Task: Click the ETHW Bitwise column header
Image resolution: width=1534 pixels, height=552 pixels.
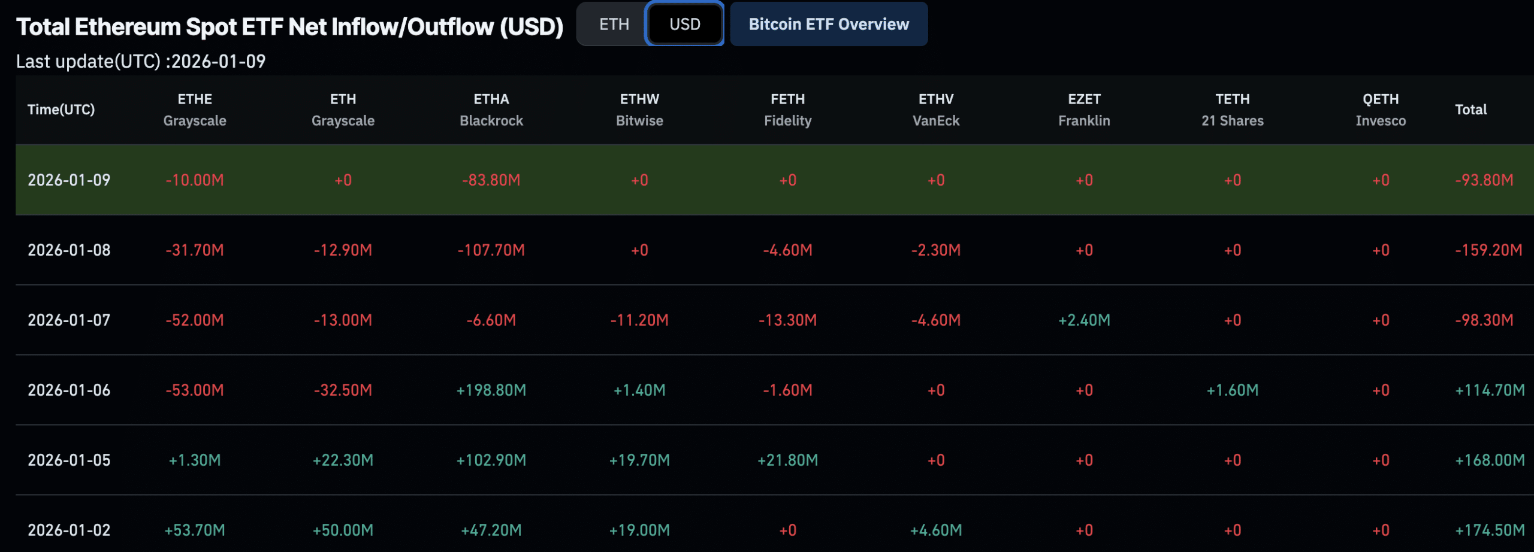Action: point(639,110)
